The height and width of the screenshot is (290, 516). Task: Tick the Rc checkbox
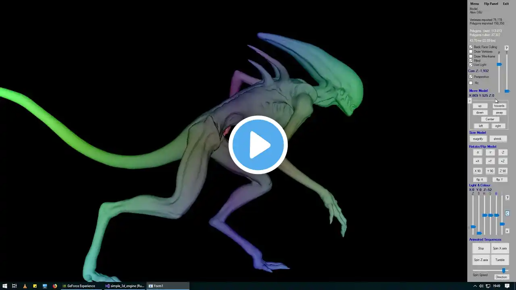(x=470, y=83)
